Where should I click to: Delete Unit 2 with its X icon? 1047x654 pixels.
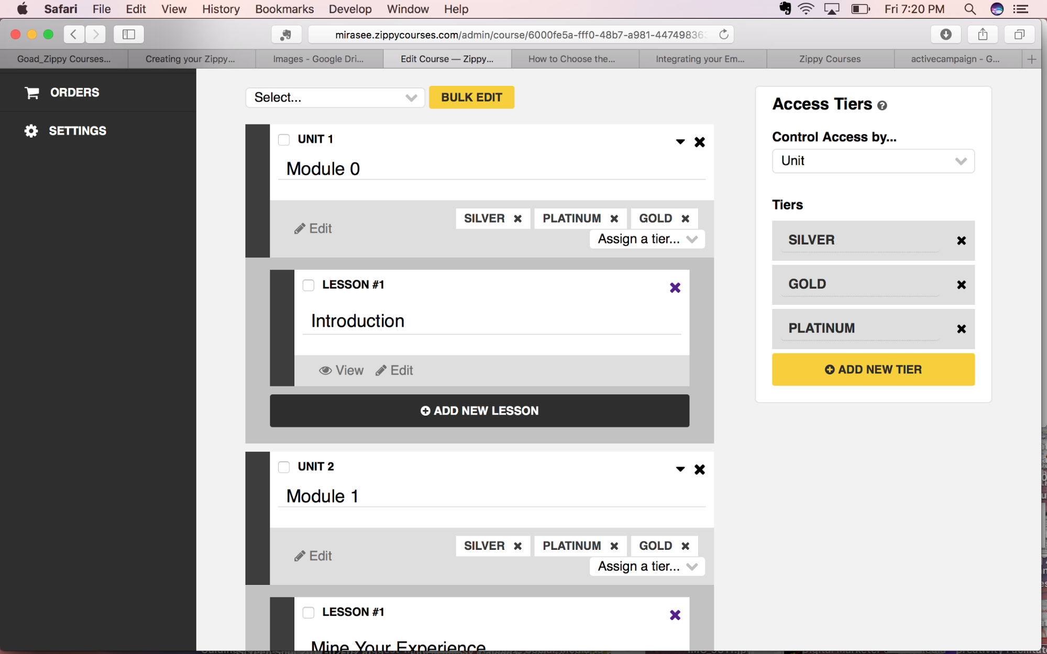[699, 469]
